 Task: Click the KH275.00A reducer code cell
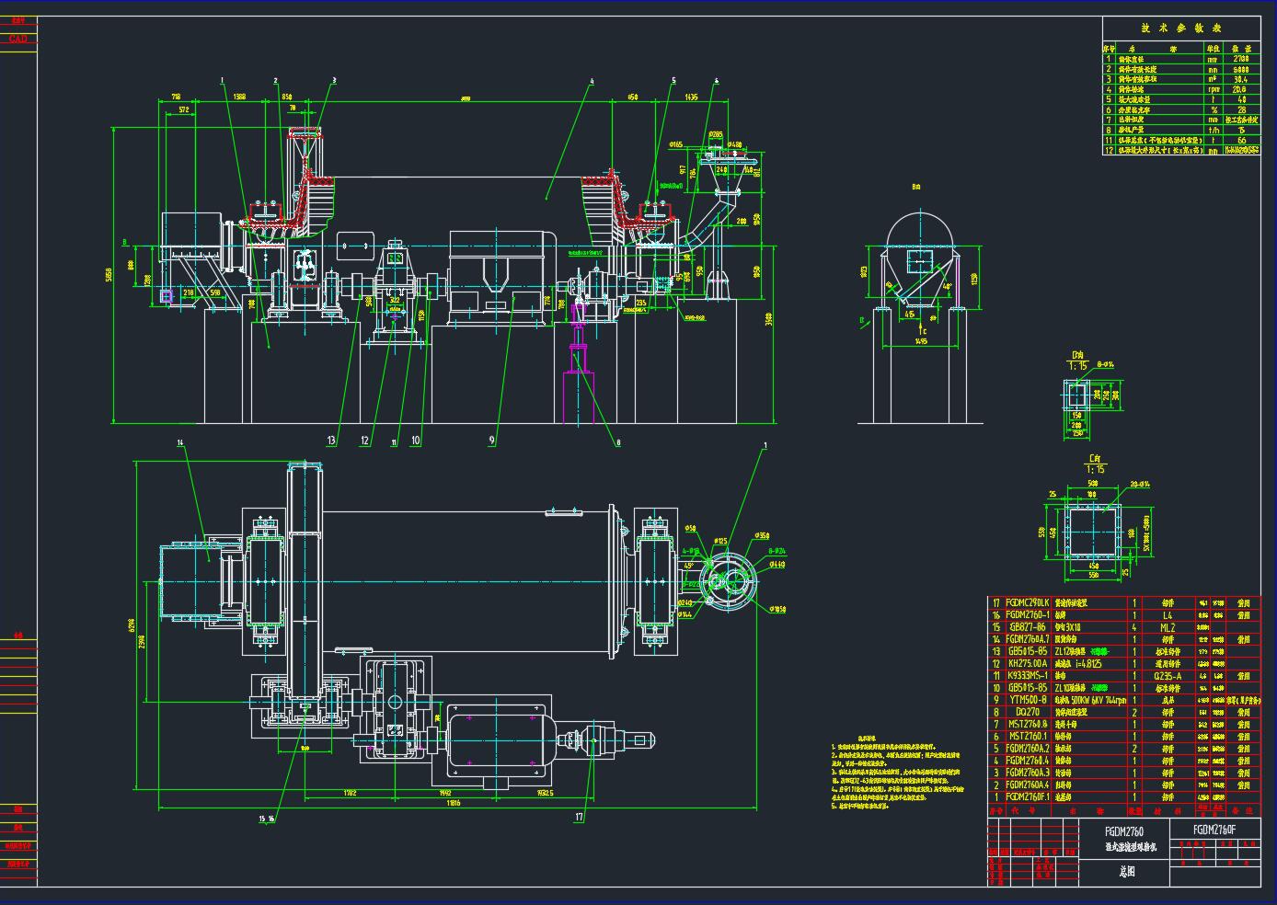point(1028,663)
